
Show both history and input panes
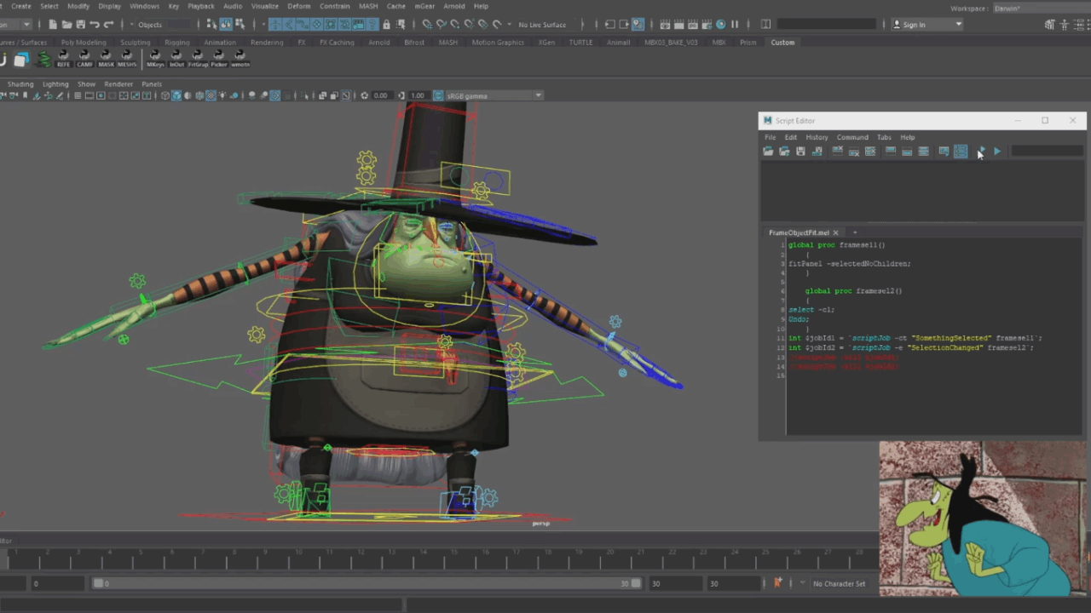coord(923,152)
